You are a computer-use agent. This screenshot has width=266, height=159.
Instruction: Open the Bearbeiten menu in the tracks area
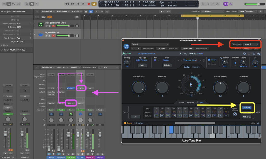click(48, 11)
